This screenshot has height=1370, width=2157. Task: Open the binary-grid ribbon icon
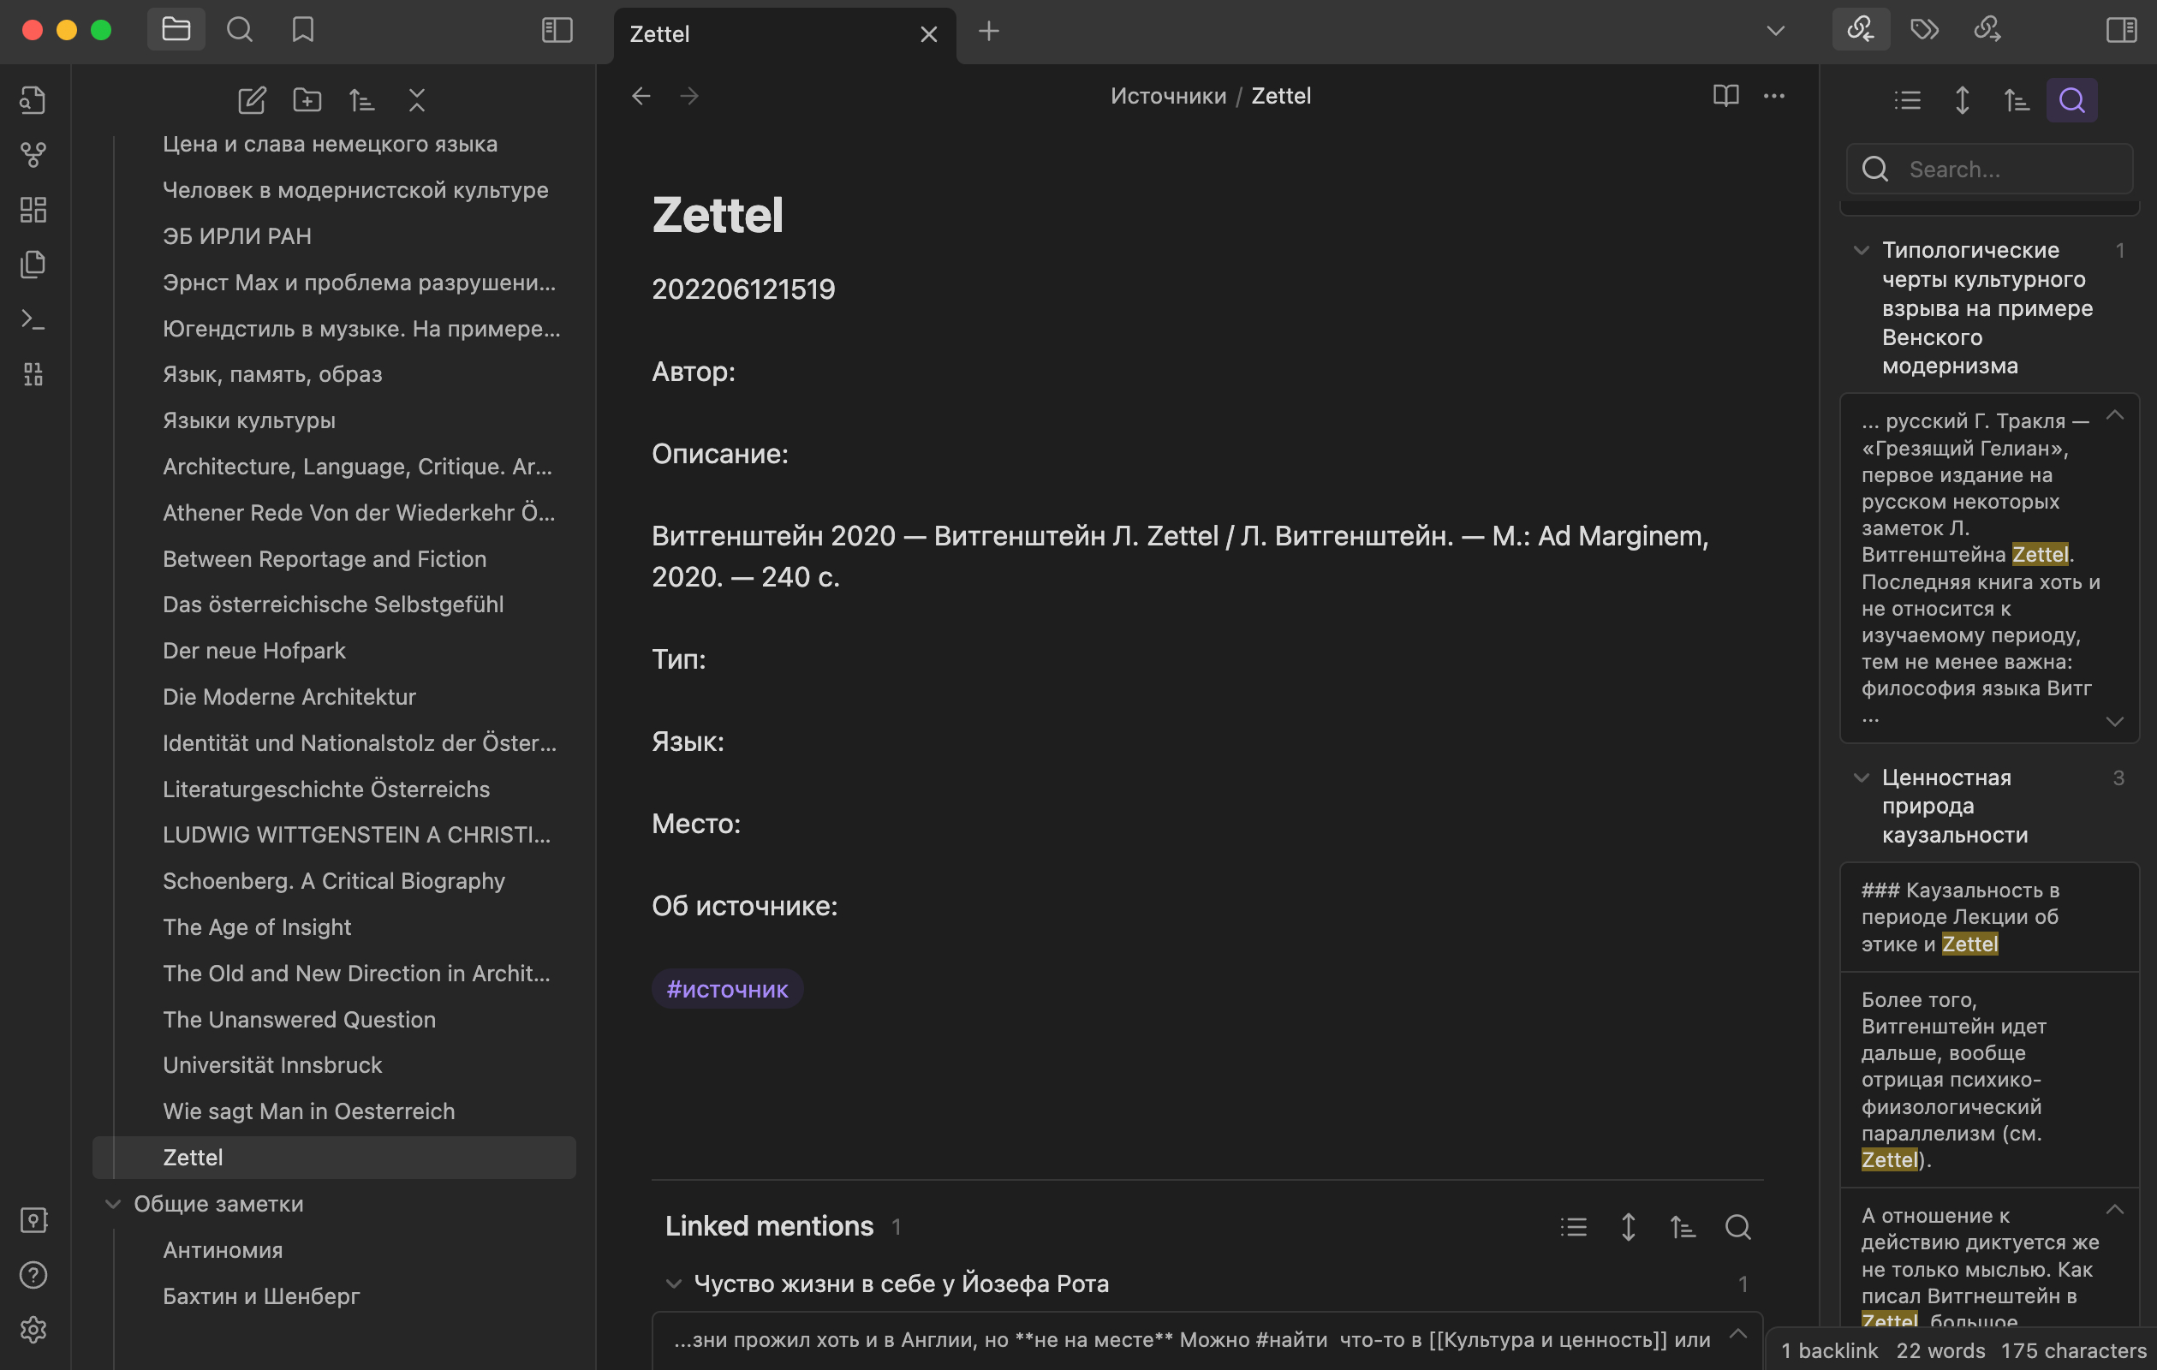click(x=33, y=373)
